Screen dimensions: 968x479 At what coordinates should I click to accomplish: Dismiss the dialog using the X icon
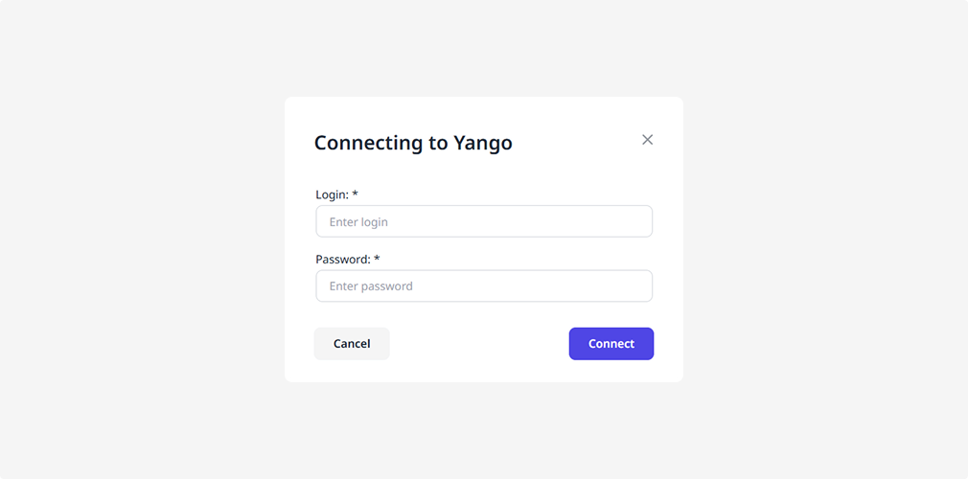click(x=647, y=140)
